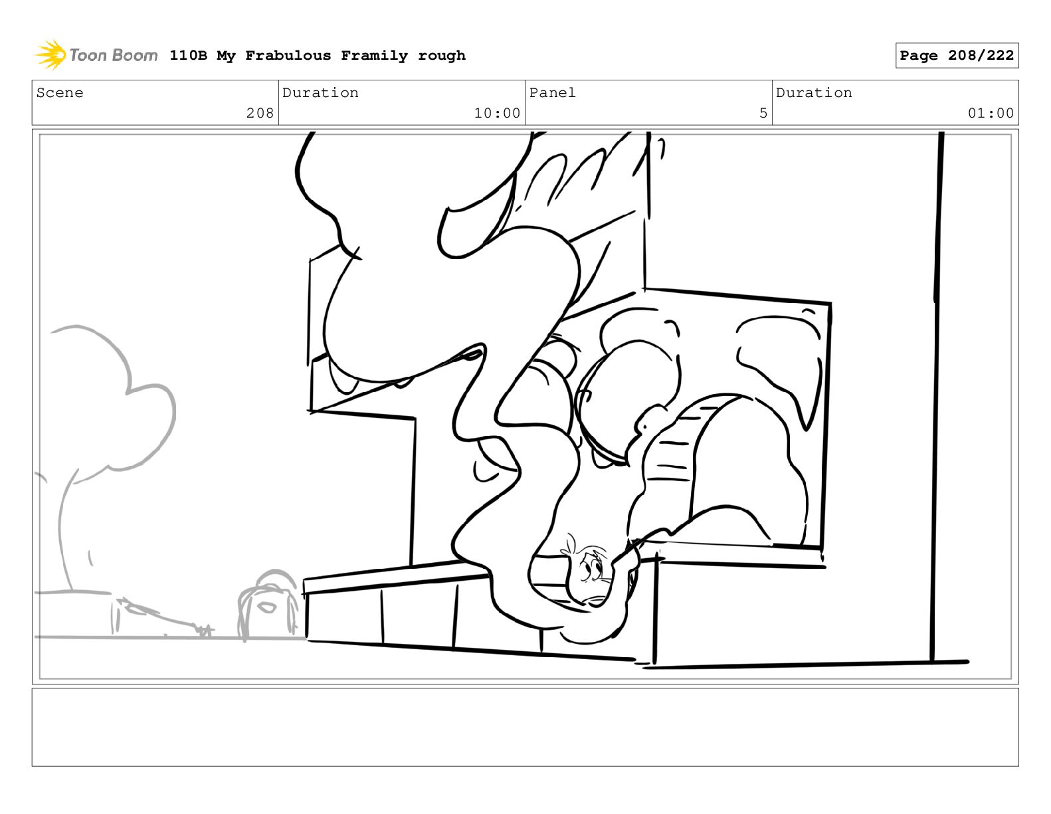Click the panel number 5
This screenshot has width=1051, height=814.
click(x=763, y=114)
